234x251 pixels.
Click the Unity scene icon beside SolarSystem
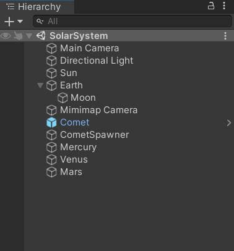[x=41, y=36]
